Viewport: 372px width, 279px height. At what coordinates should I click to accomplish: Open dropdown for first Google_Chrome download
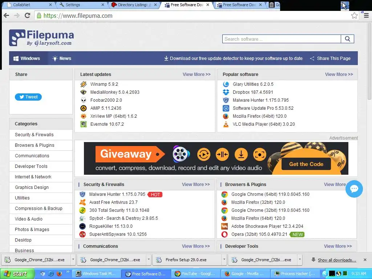pos(73,259)
